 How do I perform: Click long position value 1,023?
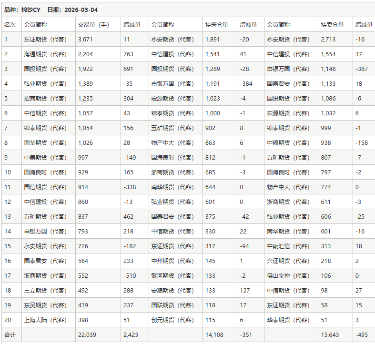click(x=213, y=99)
